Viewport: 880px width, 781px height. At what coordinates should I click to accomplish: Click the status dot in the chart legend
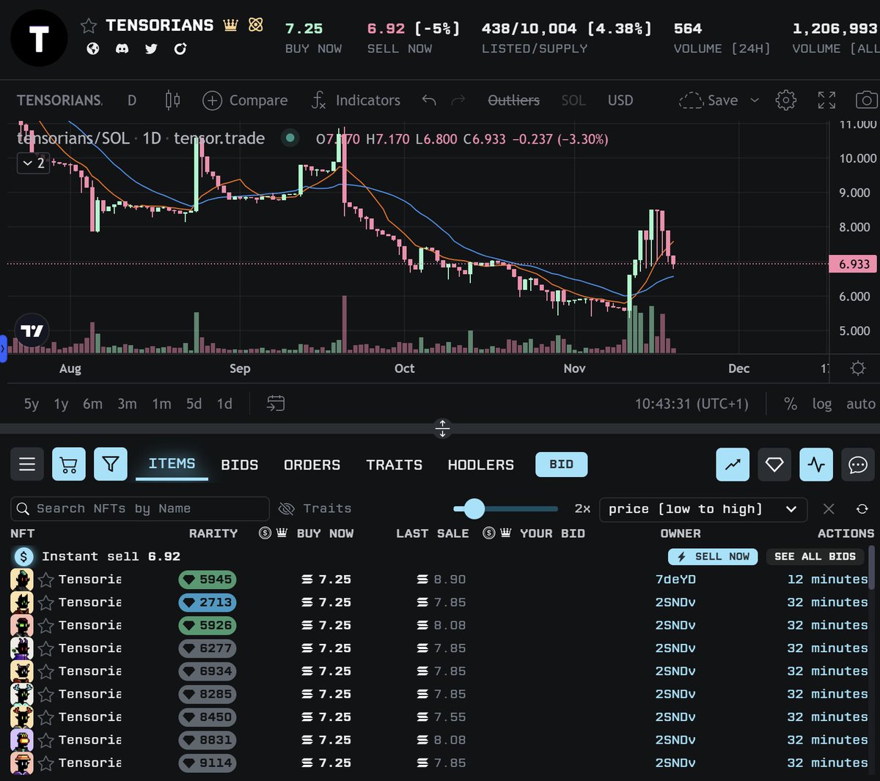[x=290, y=138]
